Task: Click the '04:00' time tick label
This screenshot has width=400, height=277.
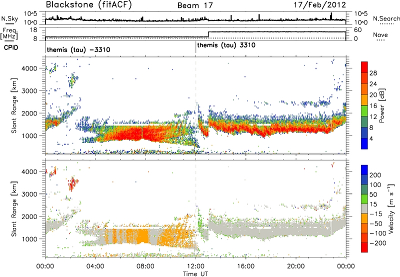Action: 95,266
